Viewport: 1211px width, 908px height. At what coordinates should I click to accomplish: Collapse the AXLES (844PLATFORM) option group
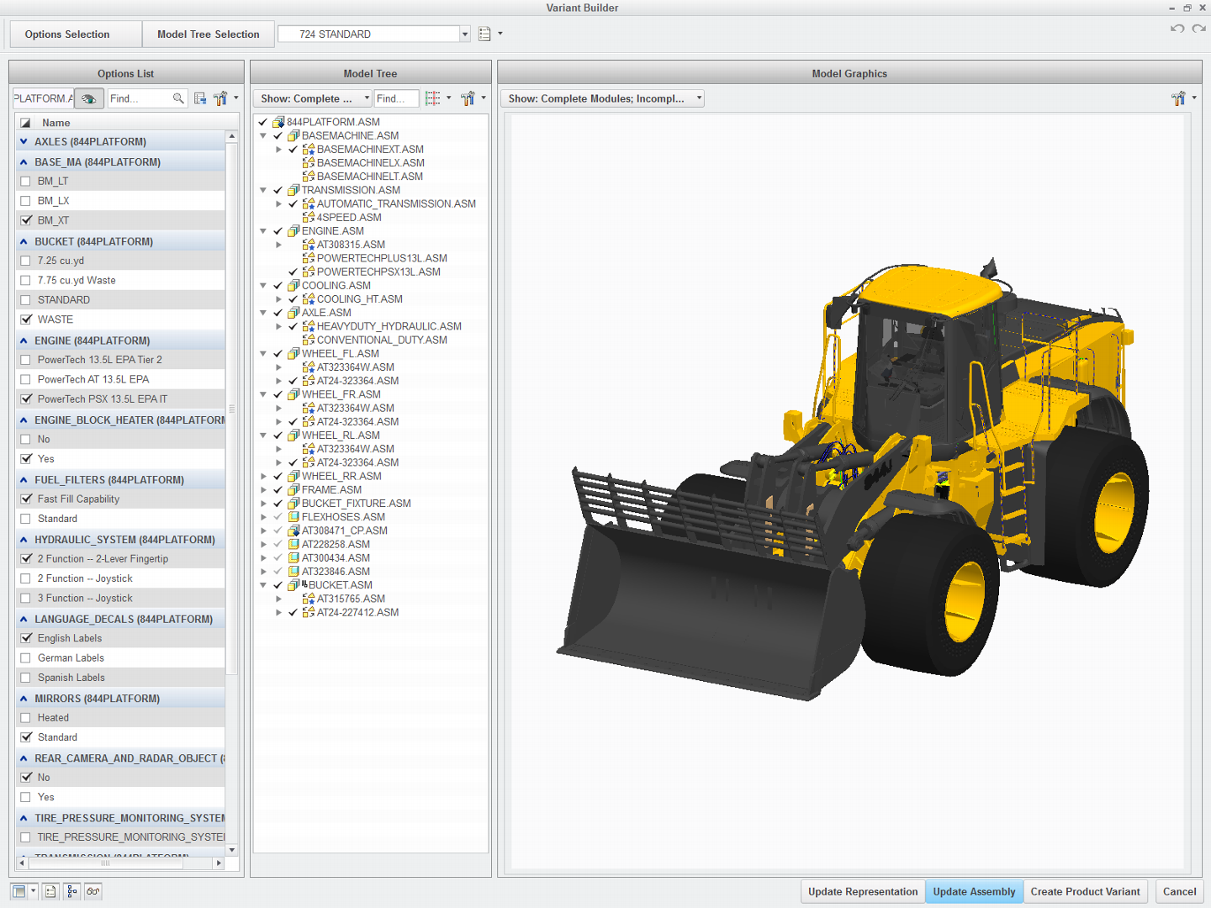click(x=23, y=141)
